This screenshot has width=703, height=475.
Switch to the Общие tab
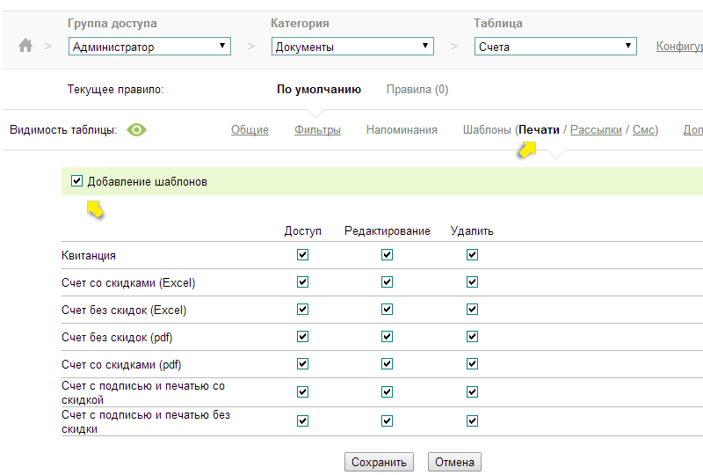click(x=250, y=130)
